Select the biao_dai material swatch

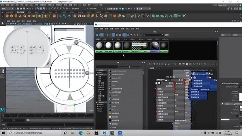[x=99, y=47]
